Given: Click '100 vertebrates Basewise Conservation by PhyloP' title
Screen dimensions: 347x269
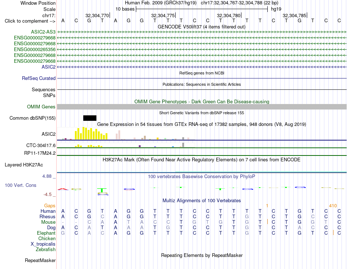Looking at the screenshot, I should (202, 177).
